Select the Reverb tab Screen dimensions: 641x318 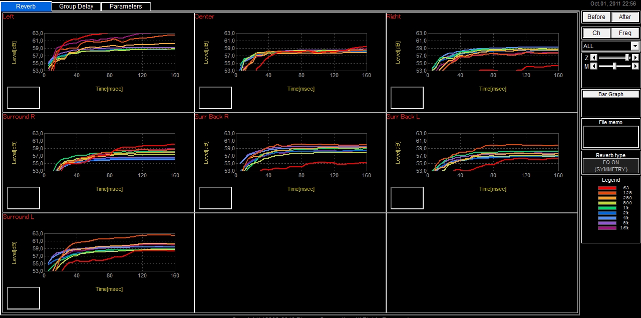(26, 7)
